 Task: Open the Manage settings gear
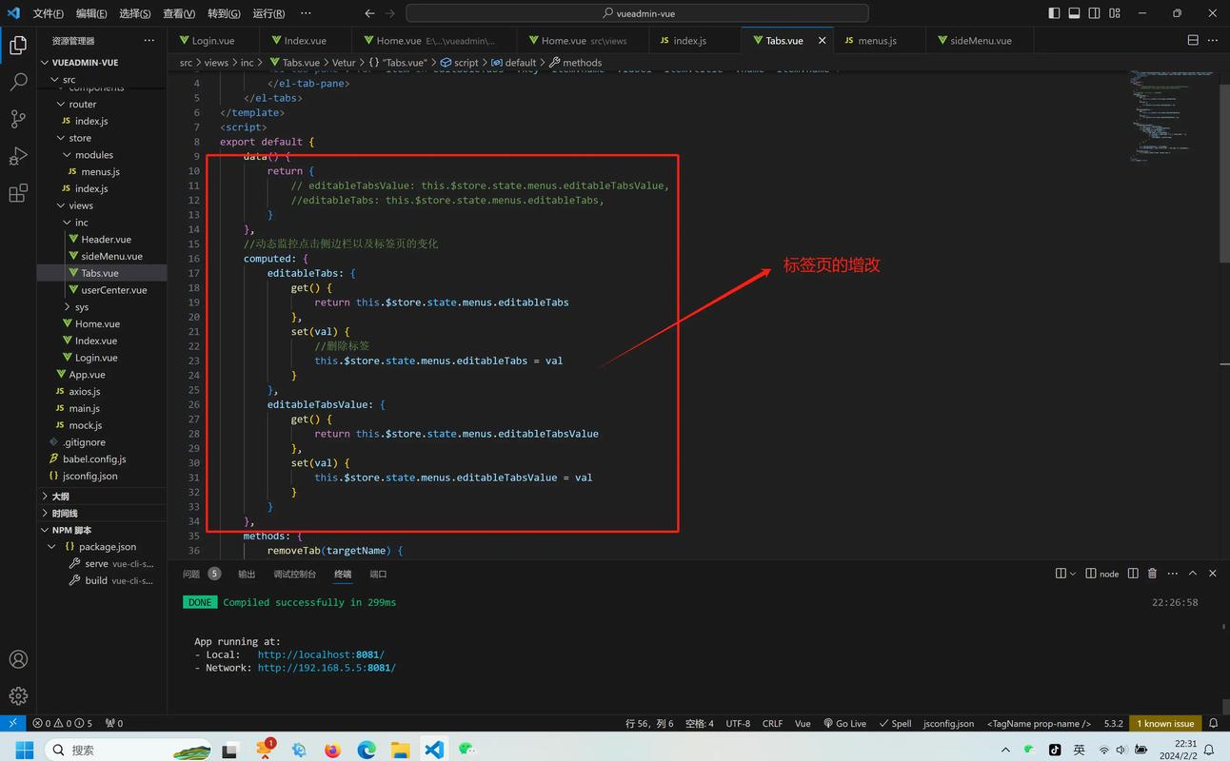pyautogui.click(x=18, y=696)
